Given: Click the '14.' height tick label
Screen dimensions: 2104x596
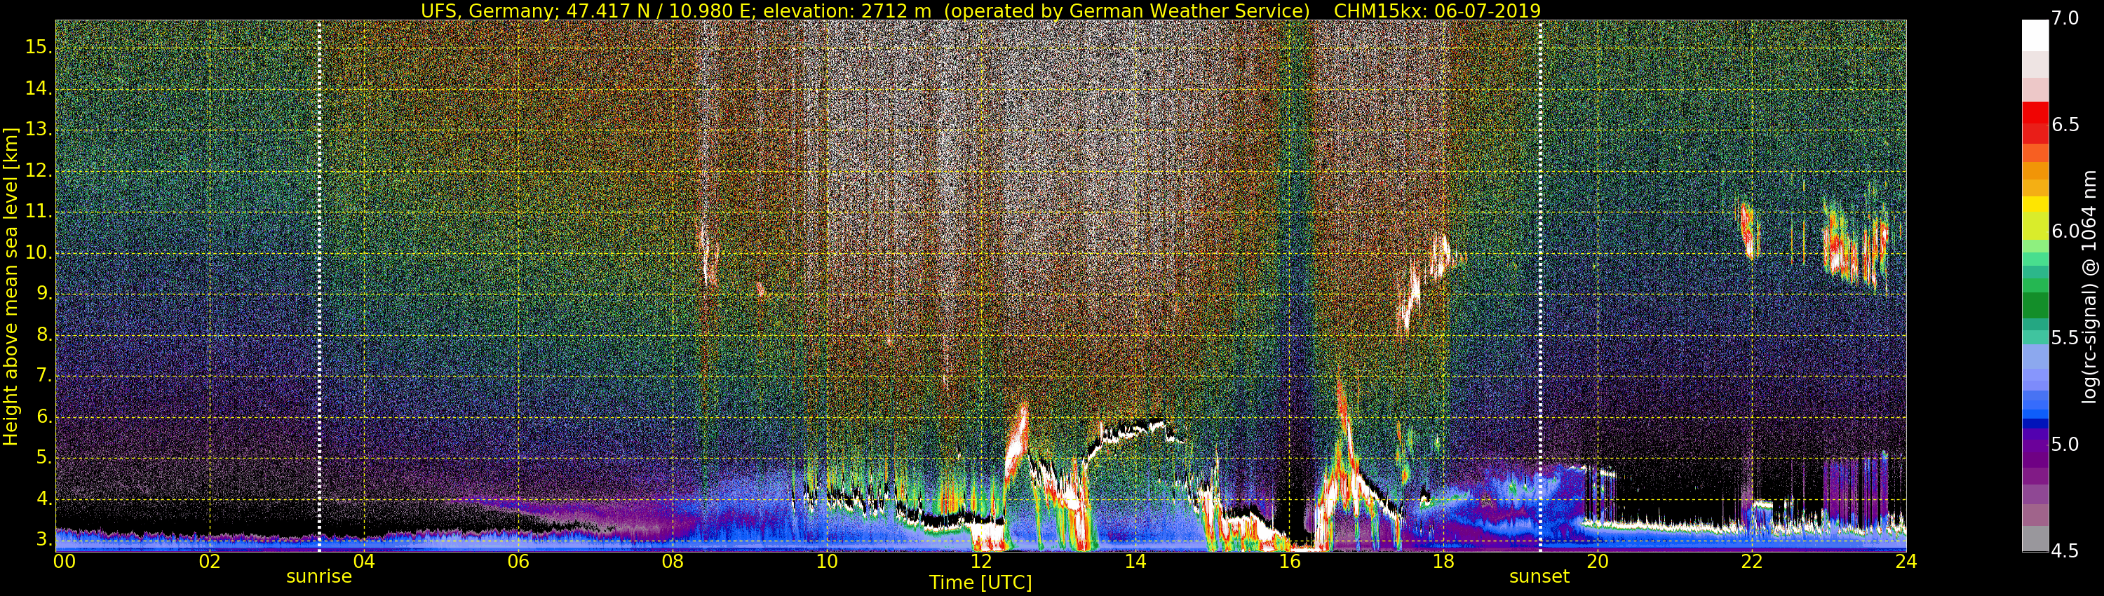Looking at the screenshot, I should click(x=39, y=88).
